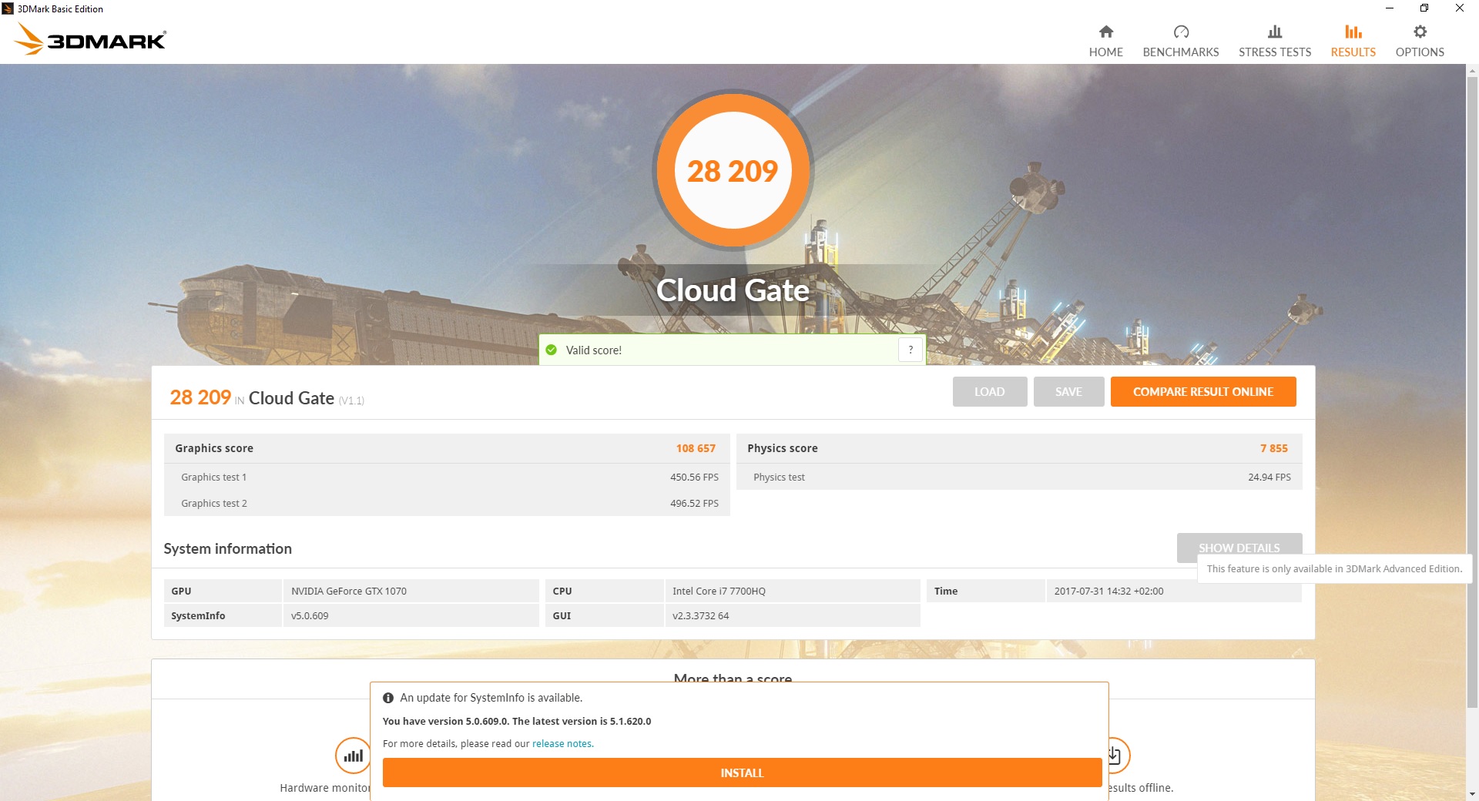Click the Hardware monitoring caption text

coord(325,788)
